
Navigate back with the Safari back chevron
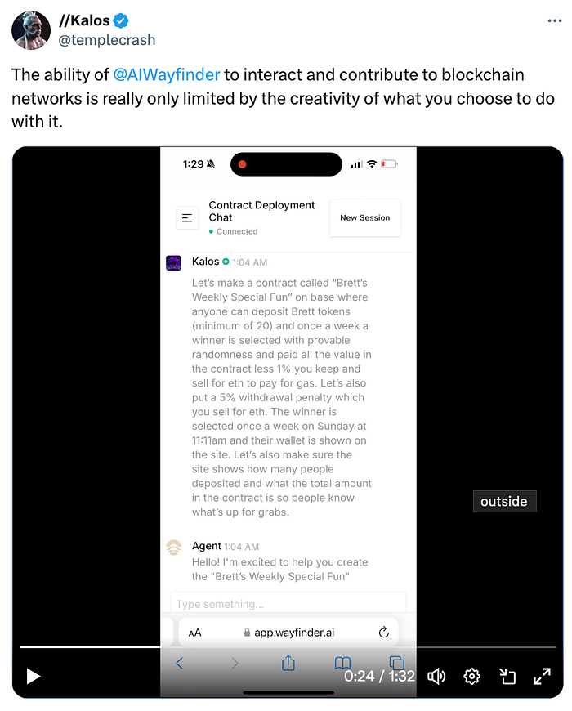point(180,664)
